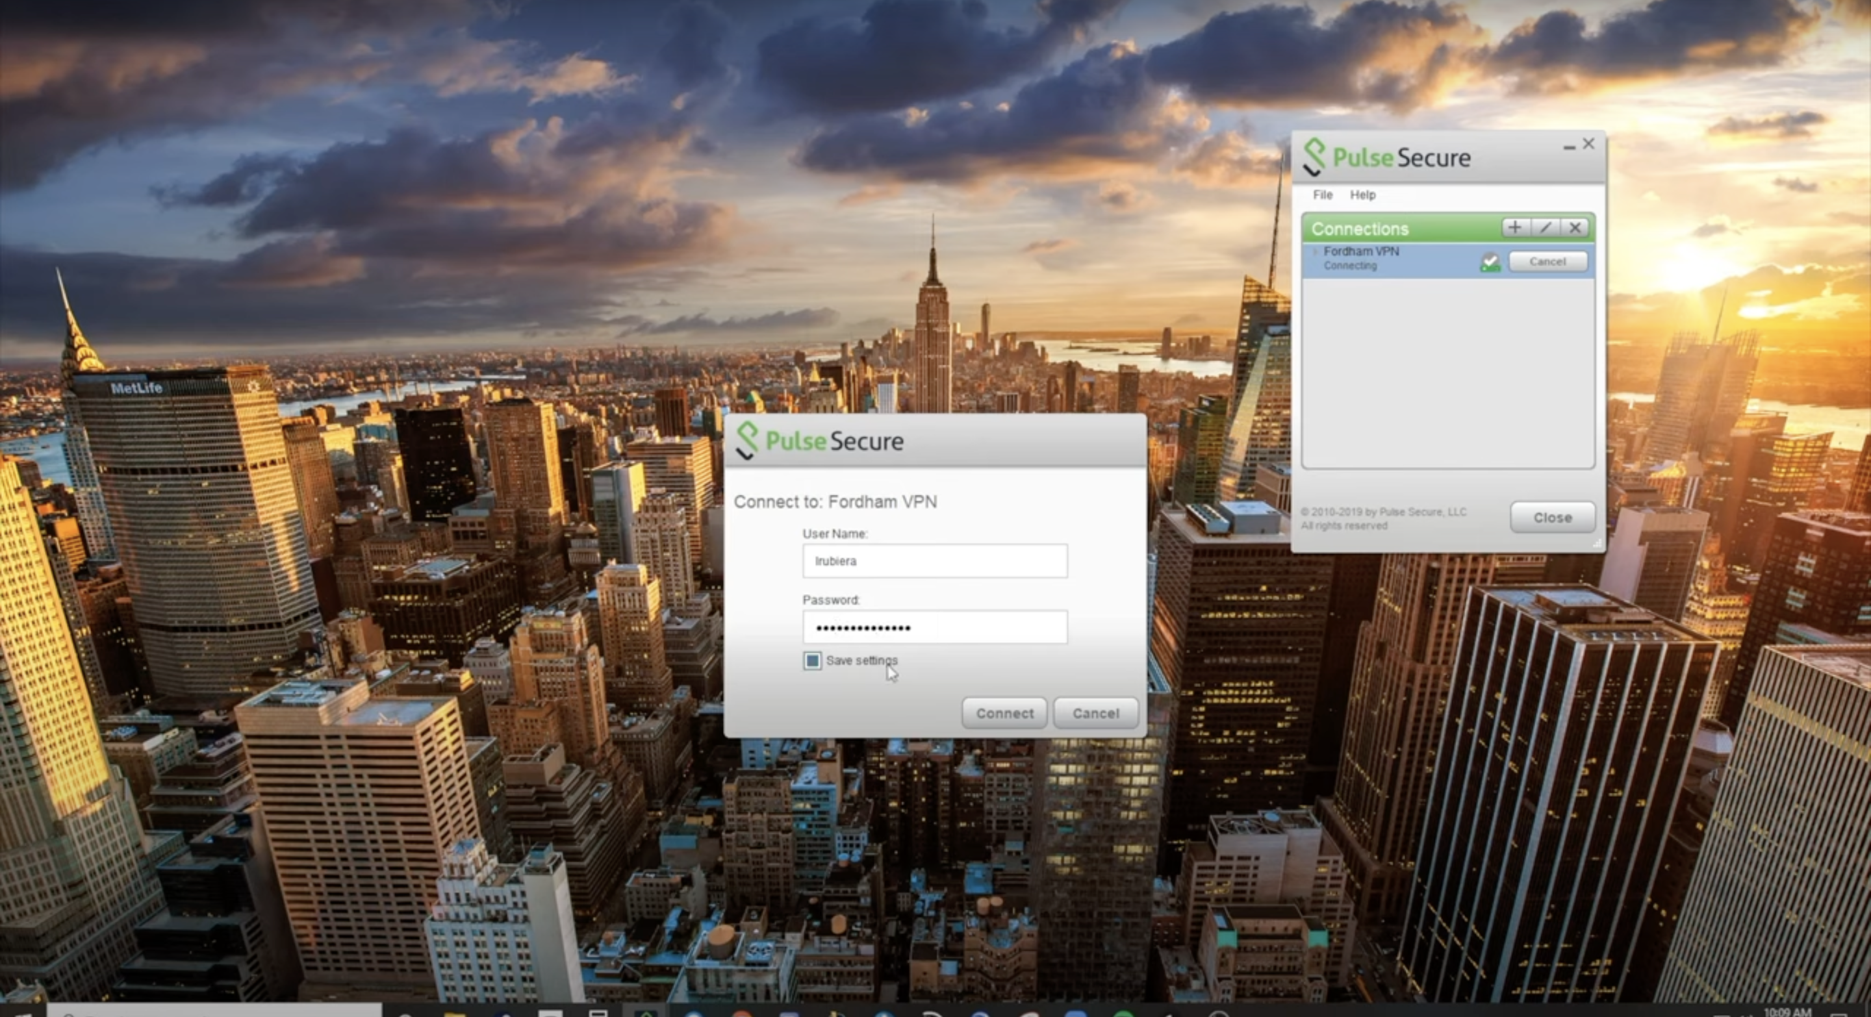Screen dimensions: 1871x1017
Task: Toggle the Save settings checkbox
Action: point(812,660)
